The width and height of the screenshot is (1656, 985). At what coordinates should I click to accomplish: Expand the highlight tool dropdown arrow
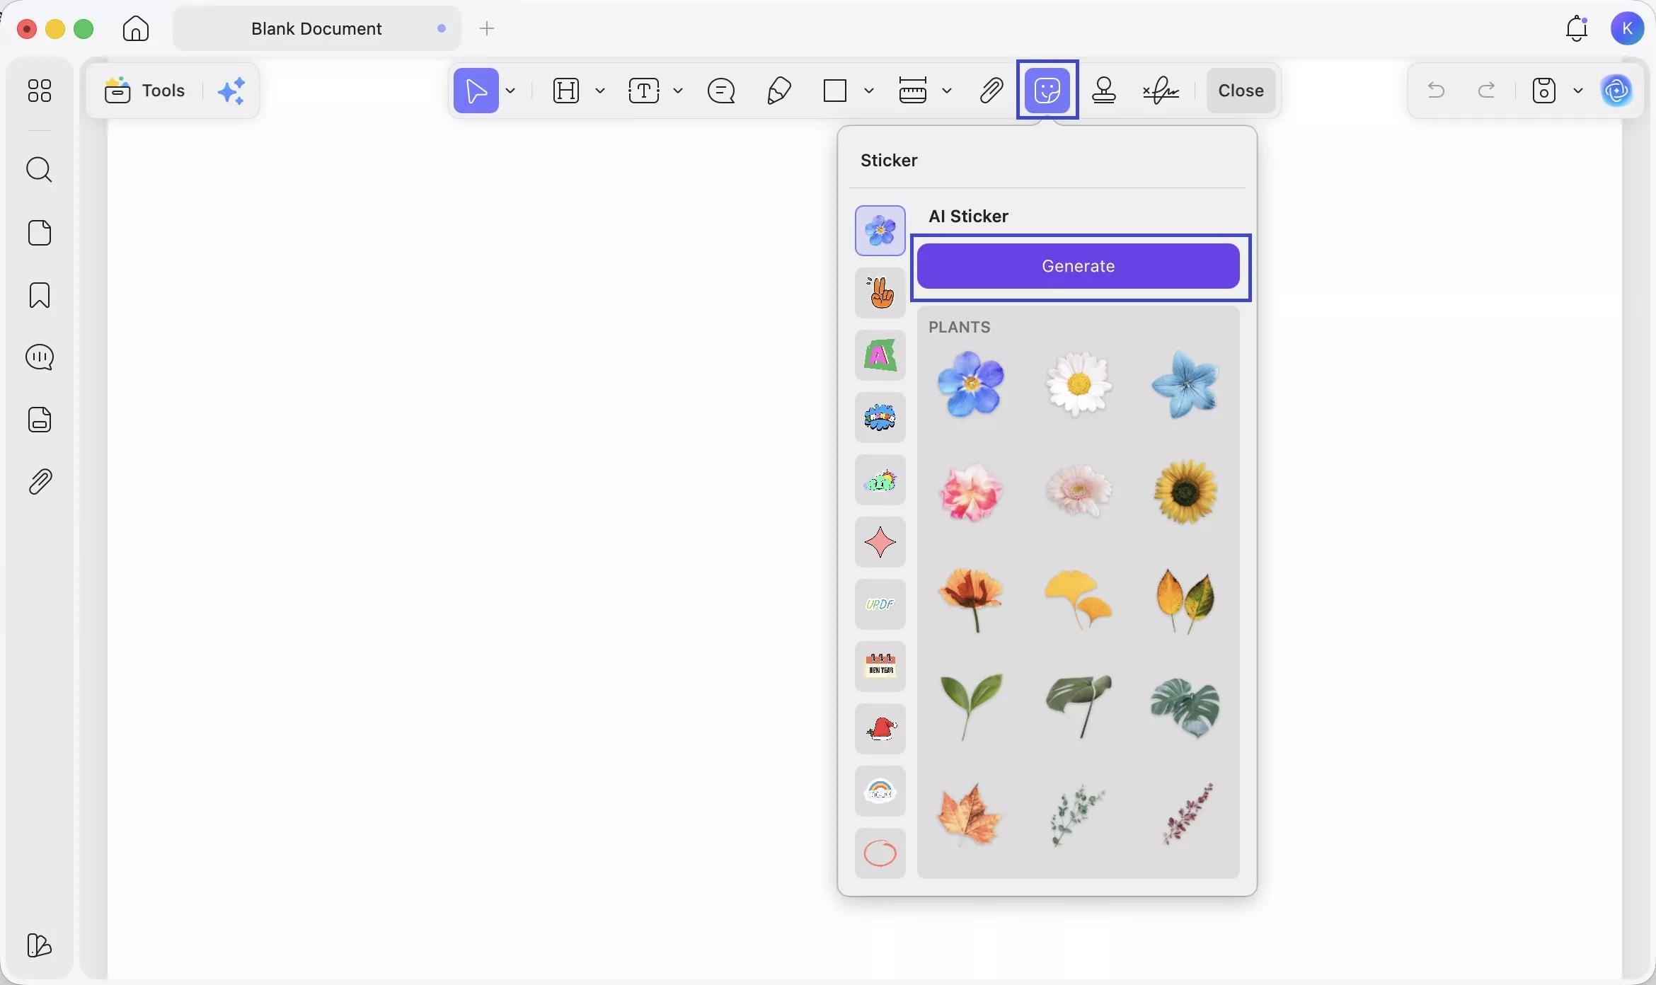(x=600, y=91)
